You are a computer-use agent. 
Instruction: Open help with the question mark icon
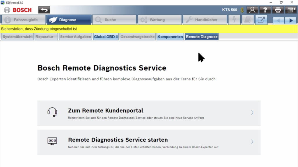[265, 10]
